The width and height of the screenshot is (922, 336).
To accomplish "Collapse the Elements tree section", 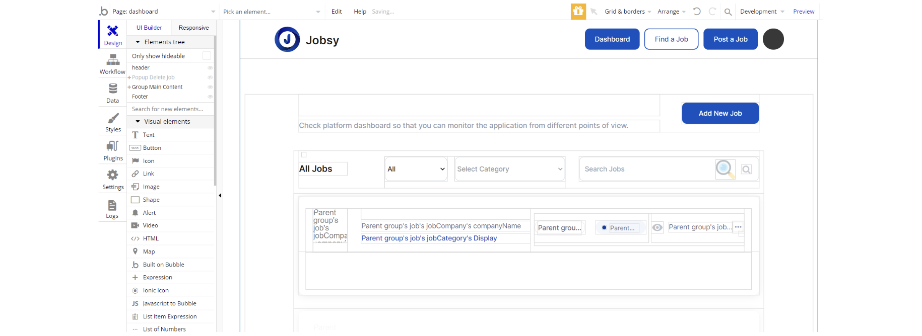I will coord(138,42).
